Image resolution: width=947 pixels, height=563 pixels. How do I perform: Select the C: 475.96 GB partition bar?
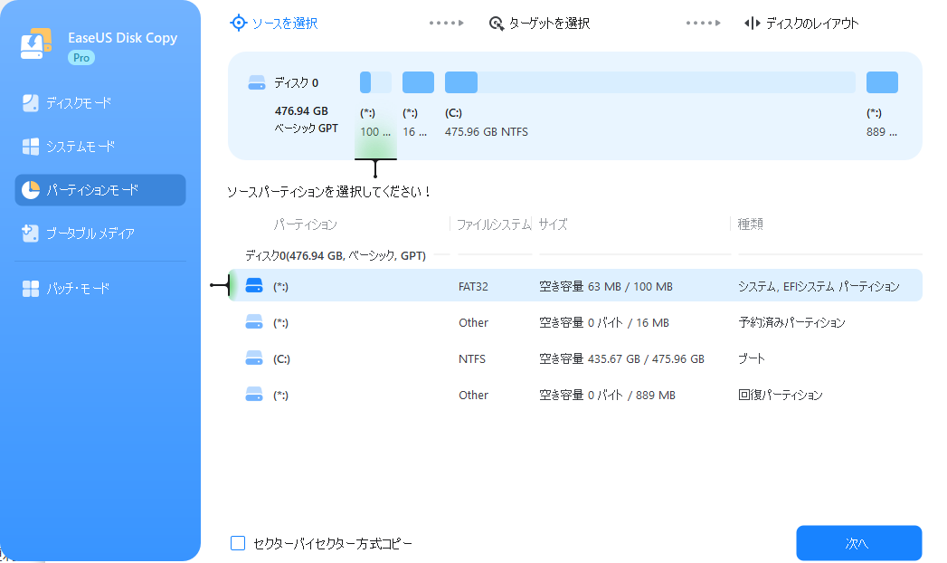point(649,82)
